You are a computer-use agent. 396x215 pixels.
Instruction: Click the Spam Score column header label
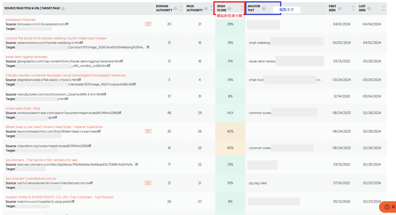tap(222, 8)
